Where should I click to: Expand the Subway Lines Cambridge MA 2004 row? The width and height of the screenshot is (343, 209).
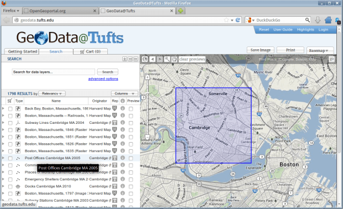3,123
